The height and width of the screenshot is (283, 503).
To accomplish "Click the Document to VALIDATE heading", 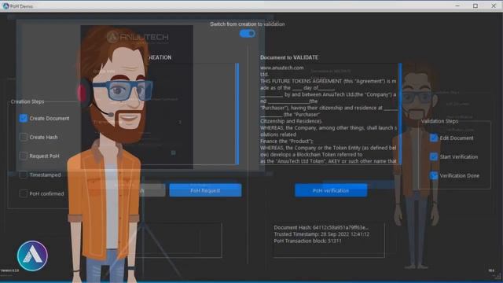I will tap(289, 57).
